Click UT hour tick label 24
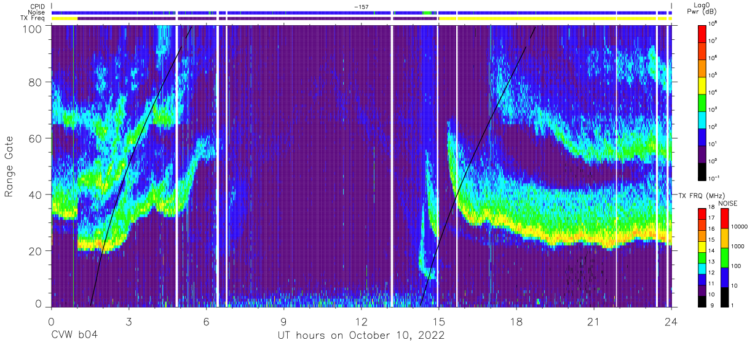 pyautogui.click(x=671, y=321)
